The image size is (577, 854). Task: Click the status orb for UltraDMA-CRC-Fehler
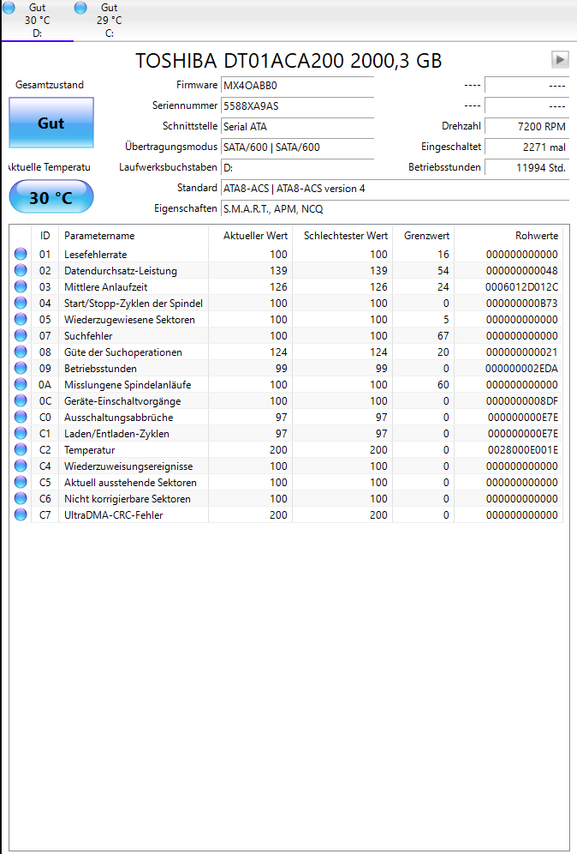point(21,514)
